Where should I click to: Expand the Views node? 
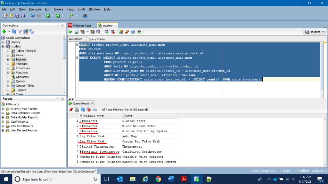pyautogui.click(x=8, y=55)
